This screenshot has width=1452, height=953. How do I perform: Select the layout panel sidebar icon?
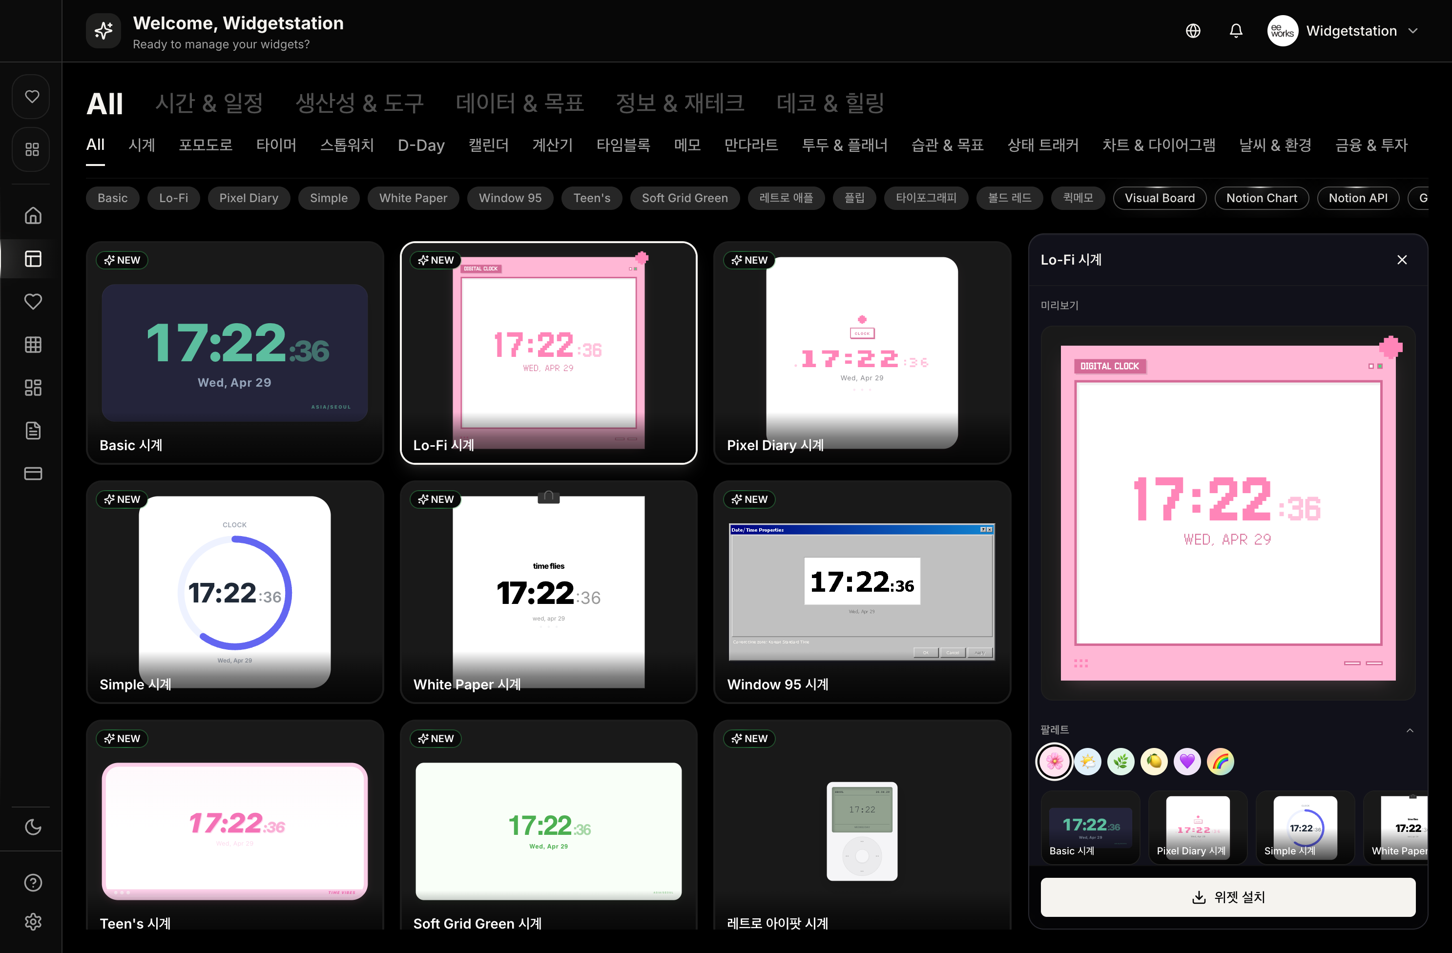[x=33, y=259]
